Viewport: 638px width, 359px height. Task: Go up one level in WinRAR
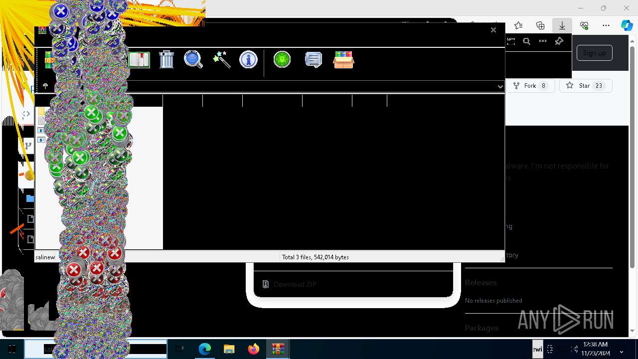(45, 86)
